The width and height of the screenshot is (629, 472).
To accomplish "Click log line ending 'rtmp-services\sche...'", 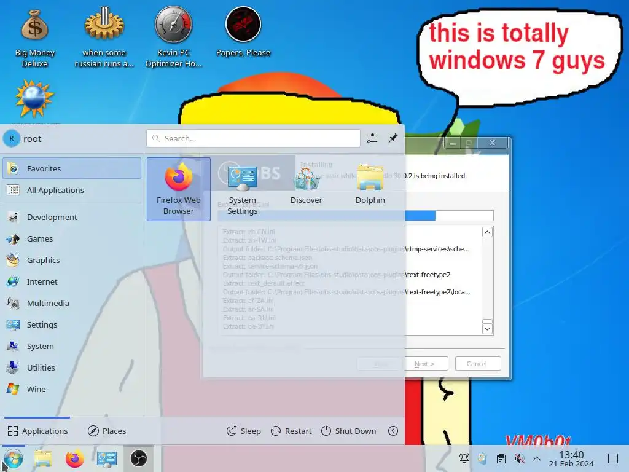I will click(x=346, y=250).
